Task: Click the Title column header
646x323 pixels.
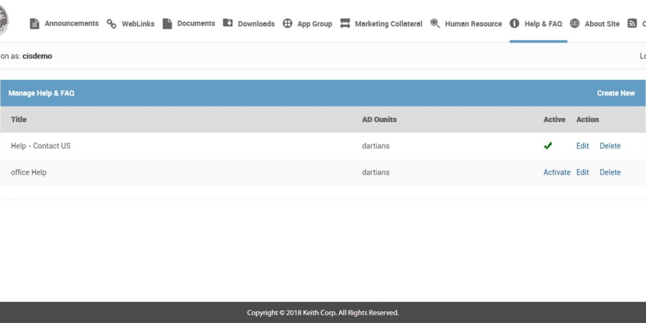Action: (19, 119)
